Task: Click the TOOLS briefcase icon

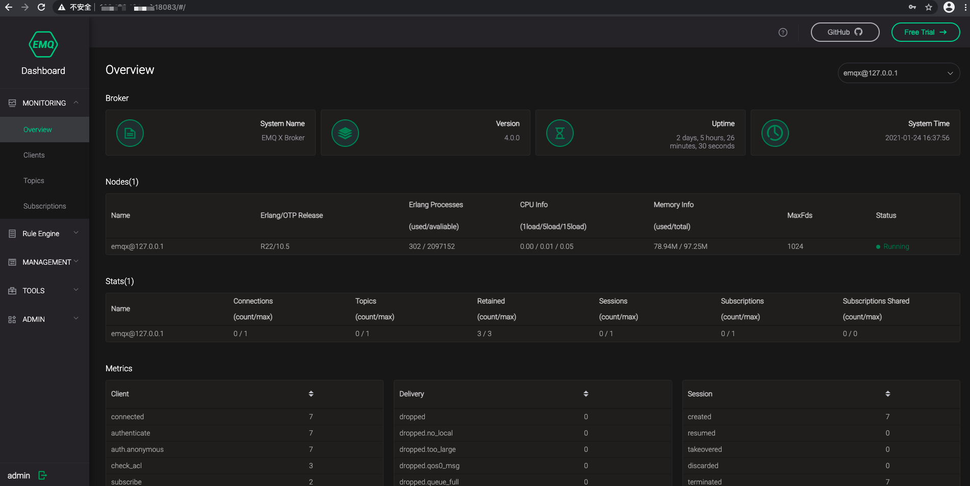Action: point(12,291)
